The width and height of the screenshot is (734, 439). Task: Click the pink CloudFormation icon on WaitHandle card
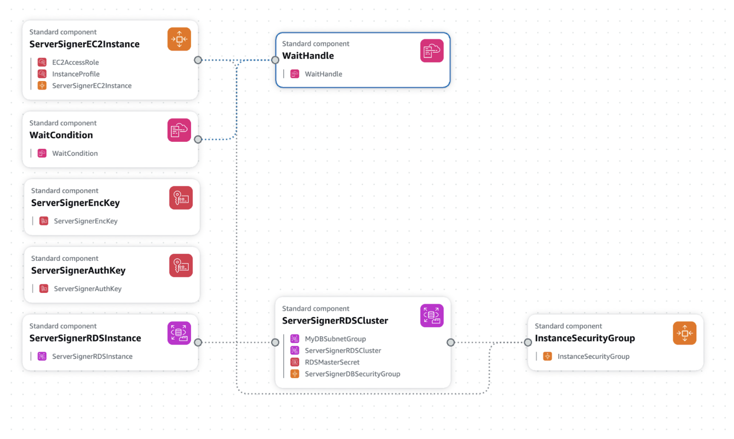click(x=431, y=51)
